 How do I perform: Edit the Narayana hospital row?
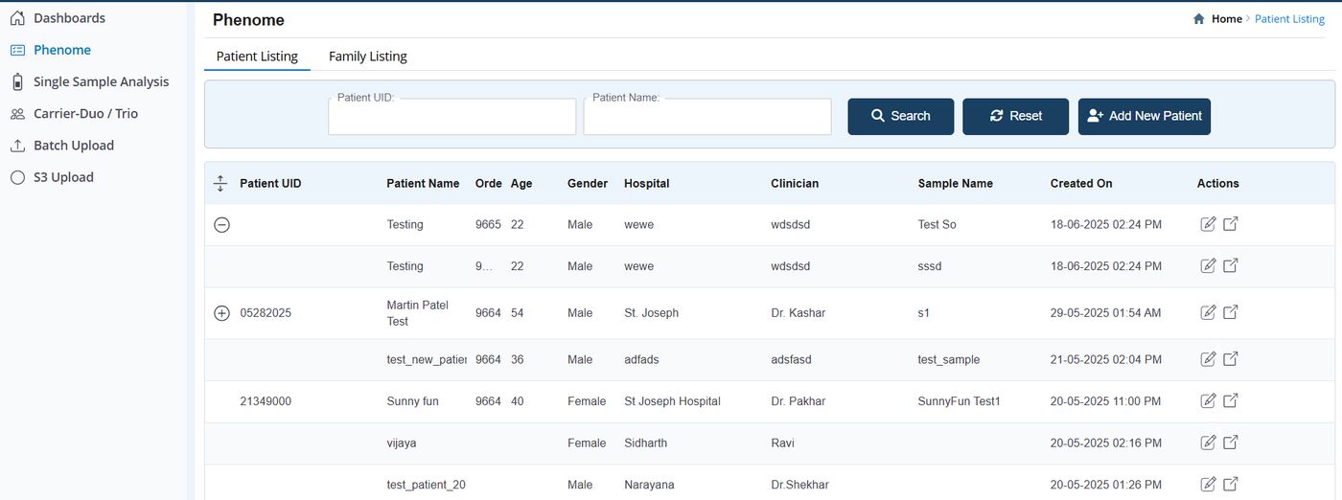(1209, 485)
